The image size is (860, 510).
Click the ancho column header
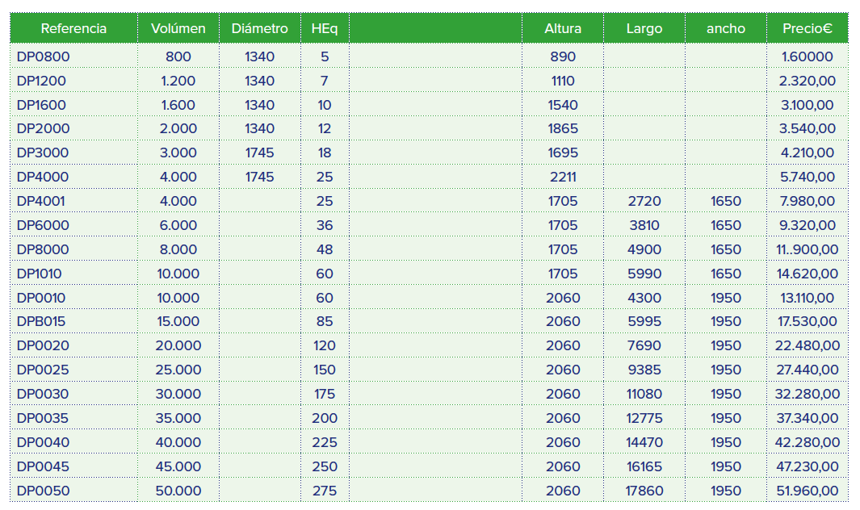tap(725, 28)
